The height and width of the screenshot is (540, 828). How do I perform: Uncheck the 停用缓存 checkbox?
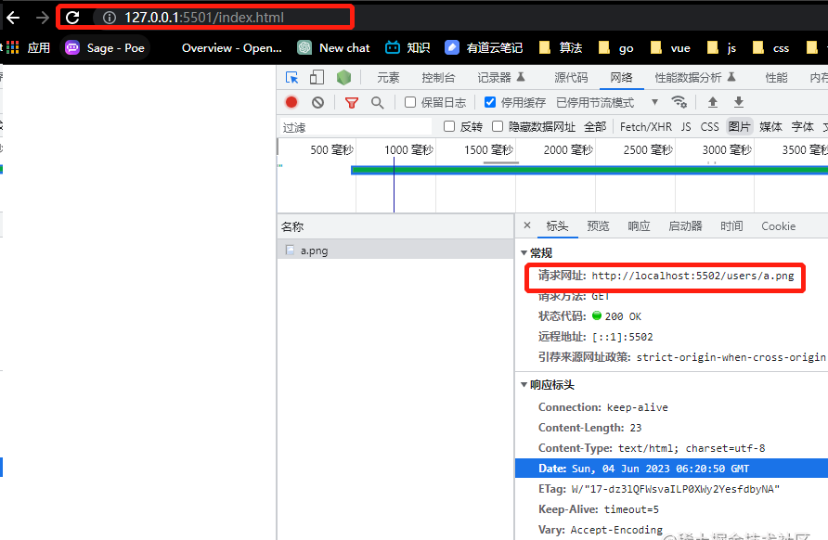[490, 102]
